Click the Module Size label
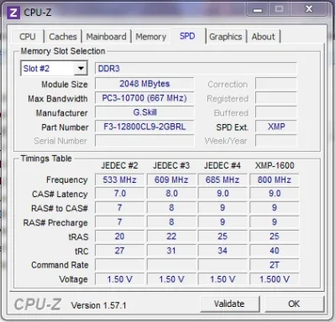Viewport: 335px width, 322px height. tap(65, 85)
